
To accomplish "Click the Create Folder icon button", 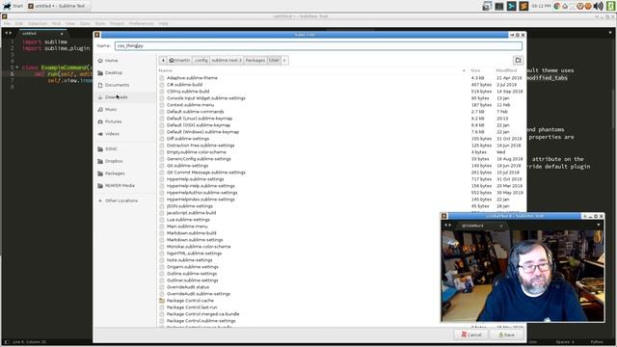I will point(518,60).
